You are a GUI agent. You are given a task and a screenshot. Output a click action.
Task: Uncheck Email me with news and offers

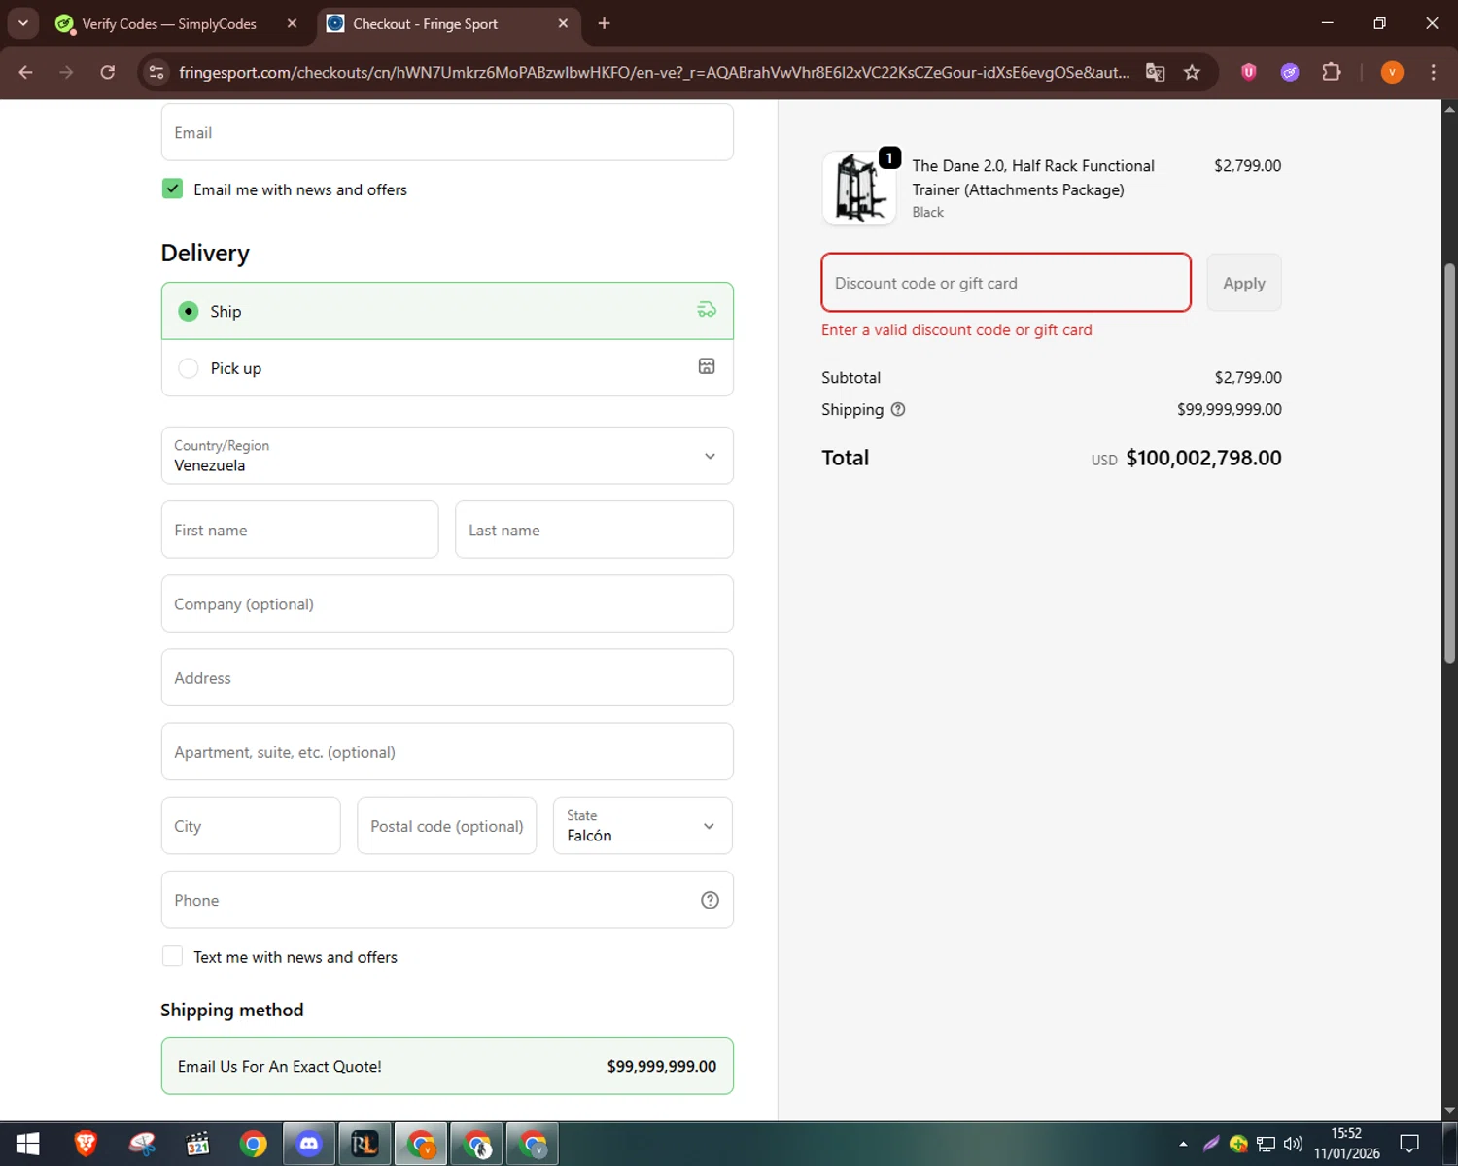pyautogui.click(x=172, y=189)
